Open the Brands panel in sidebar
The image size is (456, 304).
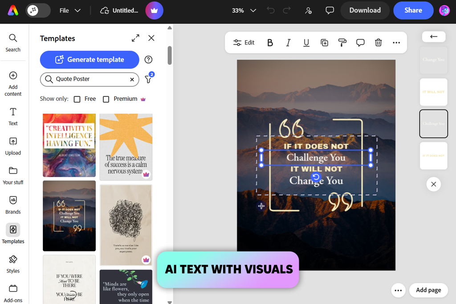click(x=13, y=205)
